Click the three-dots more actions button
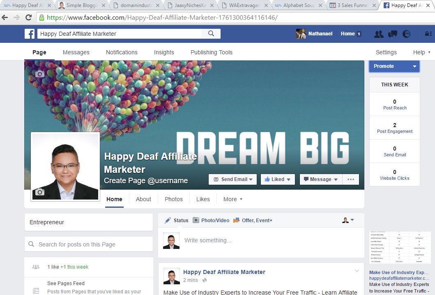 click(351, 179)
